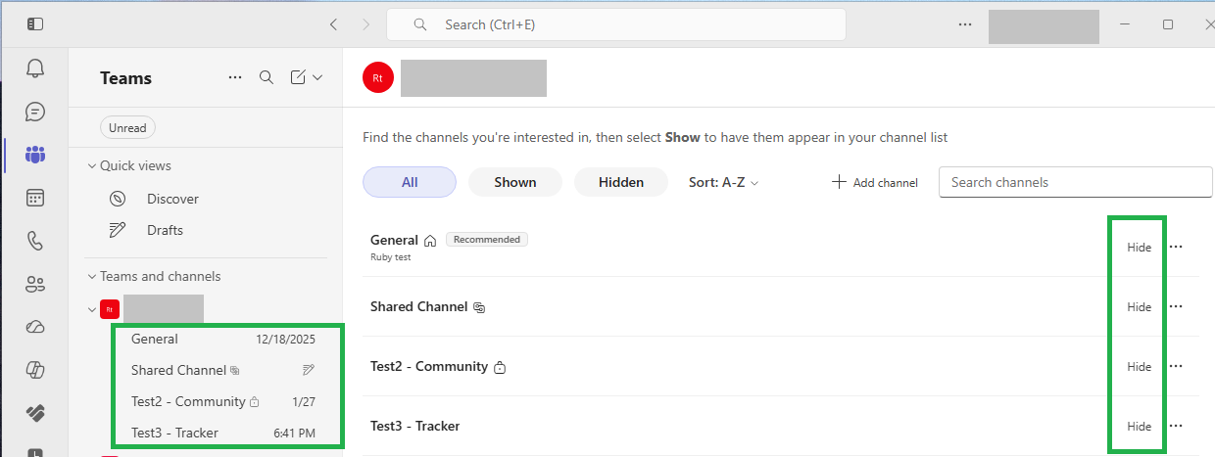This screenshot has height=457, width=1215.
Task: Click the Teams pane search magnifier
Action: [267, 77]
